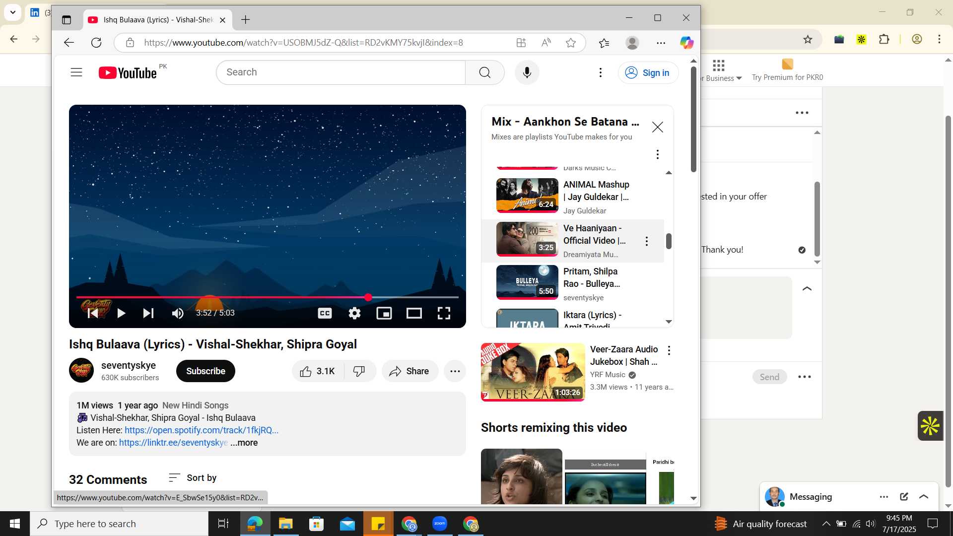
Task: Play ANIMAL Mashup from the playlist
Action: tap(573, 197)
